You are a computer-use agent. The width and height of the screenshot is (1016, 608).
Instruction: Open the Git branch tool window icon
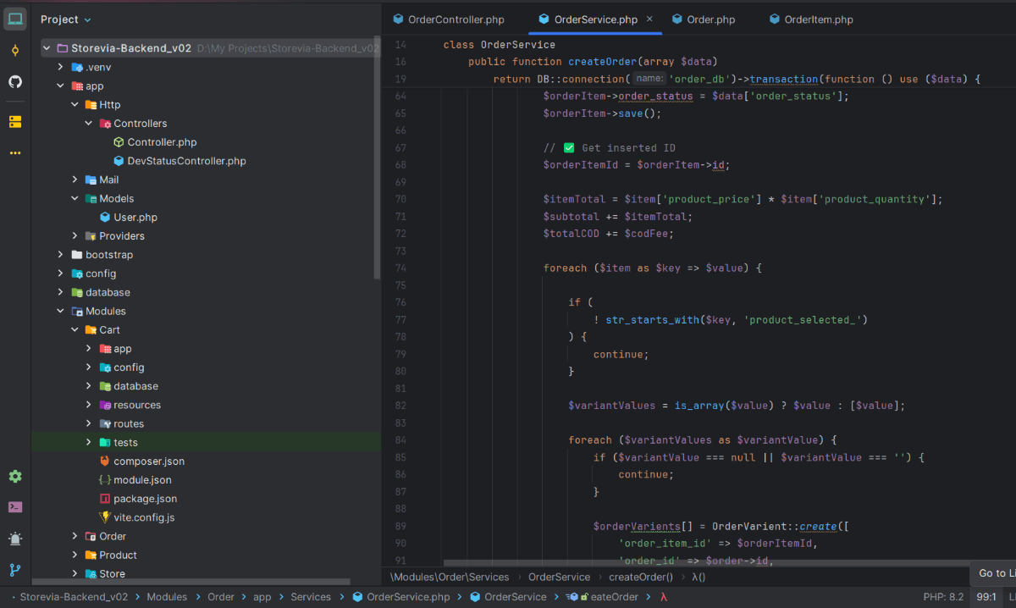pyautogui.click(x=15, y=570)
